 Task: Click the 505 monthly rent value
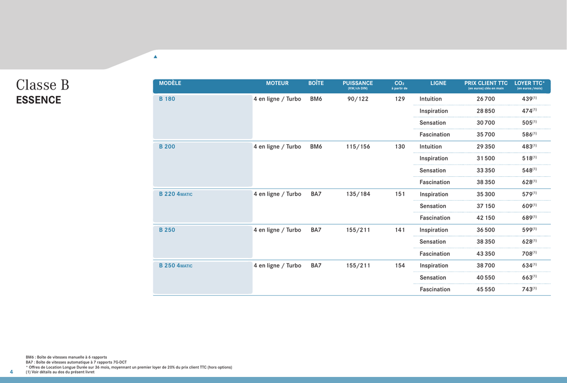click(529, 123)
